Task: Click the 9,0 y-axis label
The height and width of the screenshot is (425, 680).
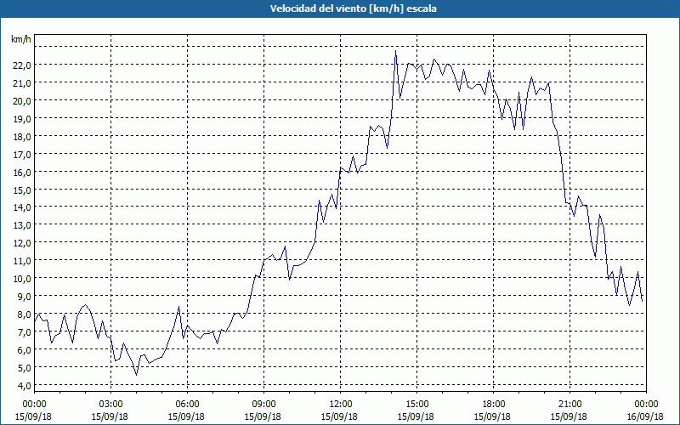Action: (24, 296)
